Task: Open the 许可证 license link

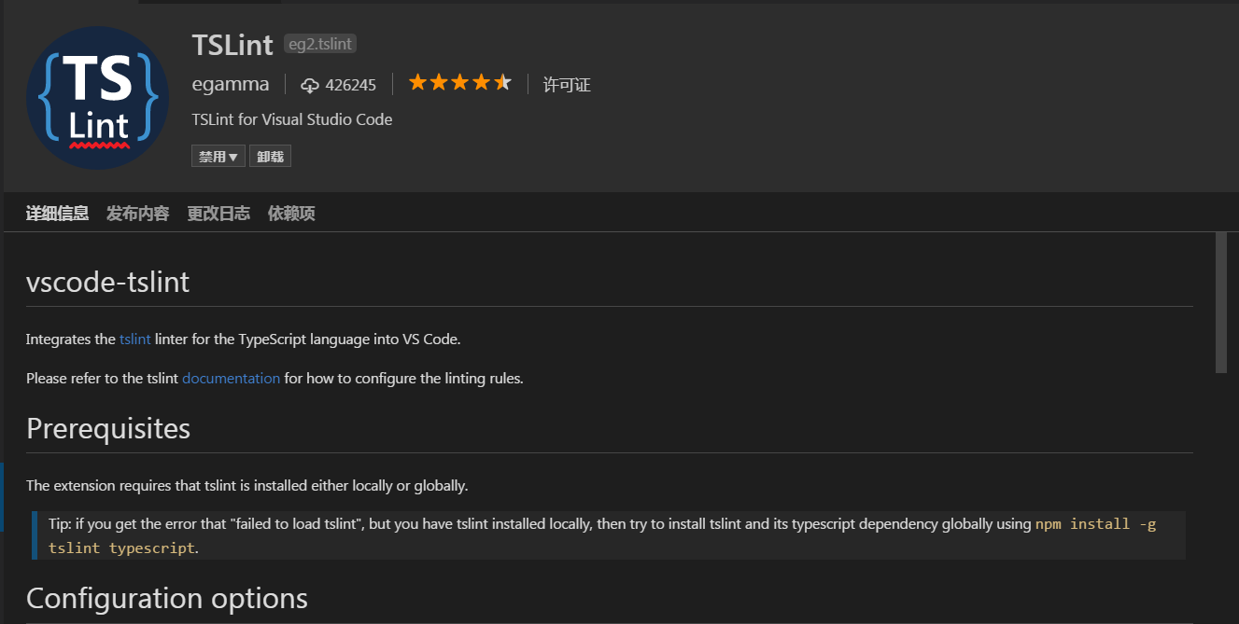Action: pyautogui.click(x=567, y=85)
